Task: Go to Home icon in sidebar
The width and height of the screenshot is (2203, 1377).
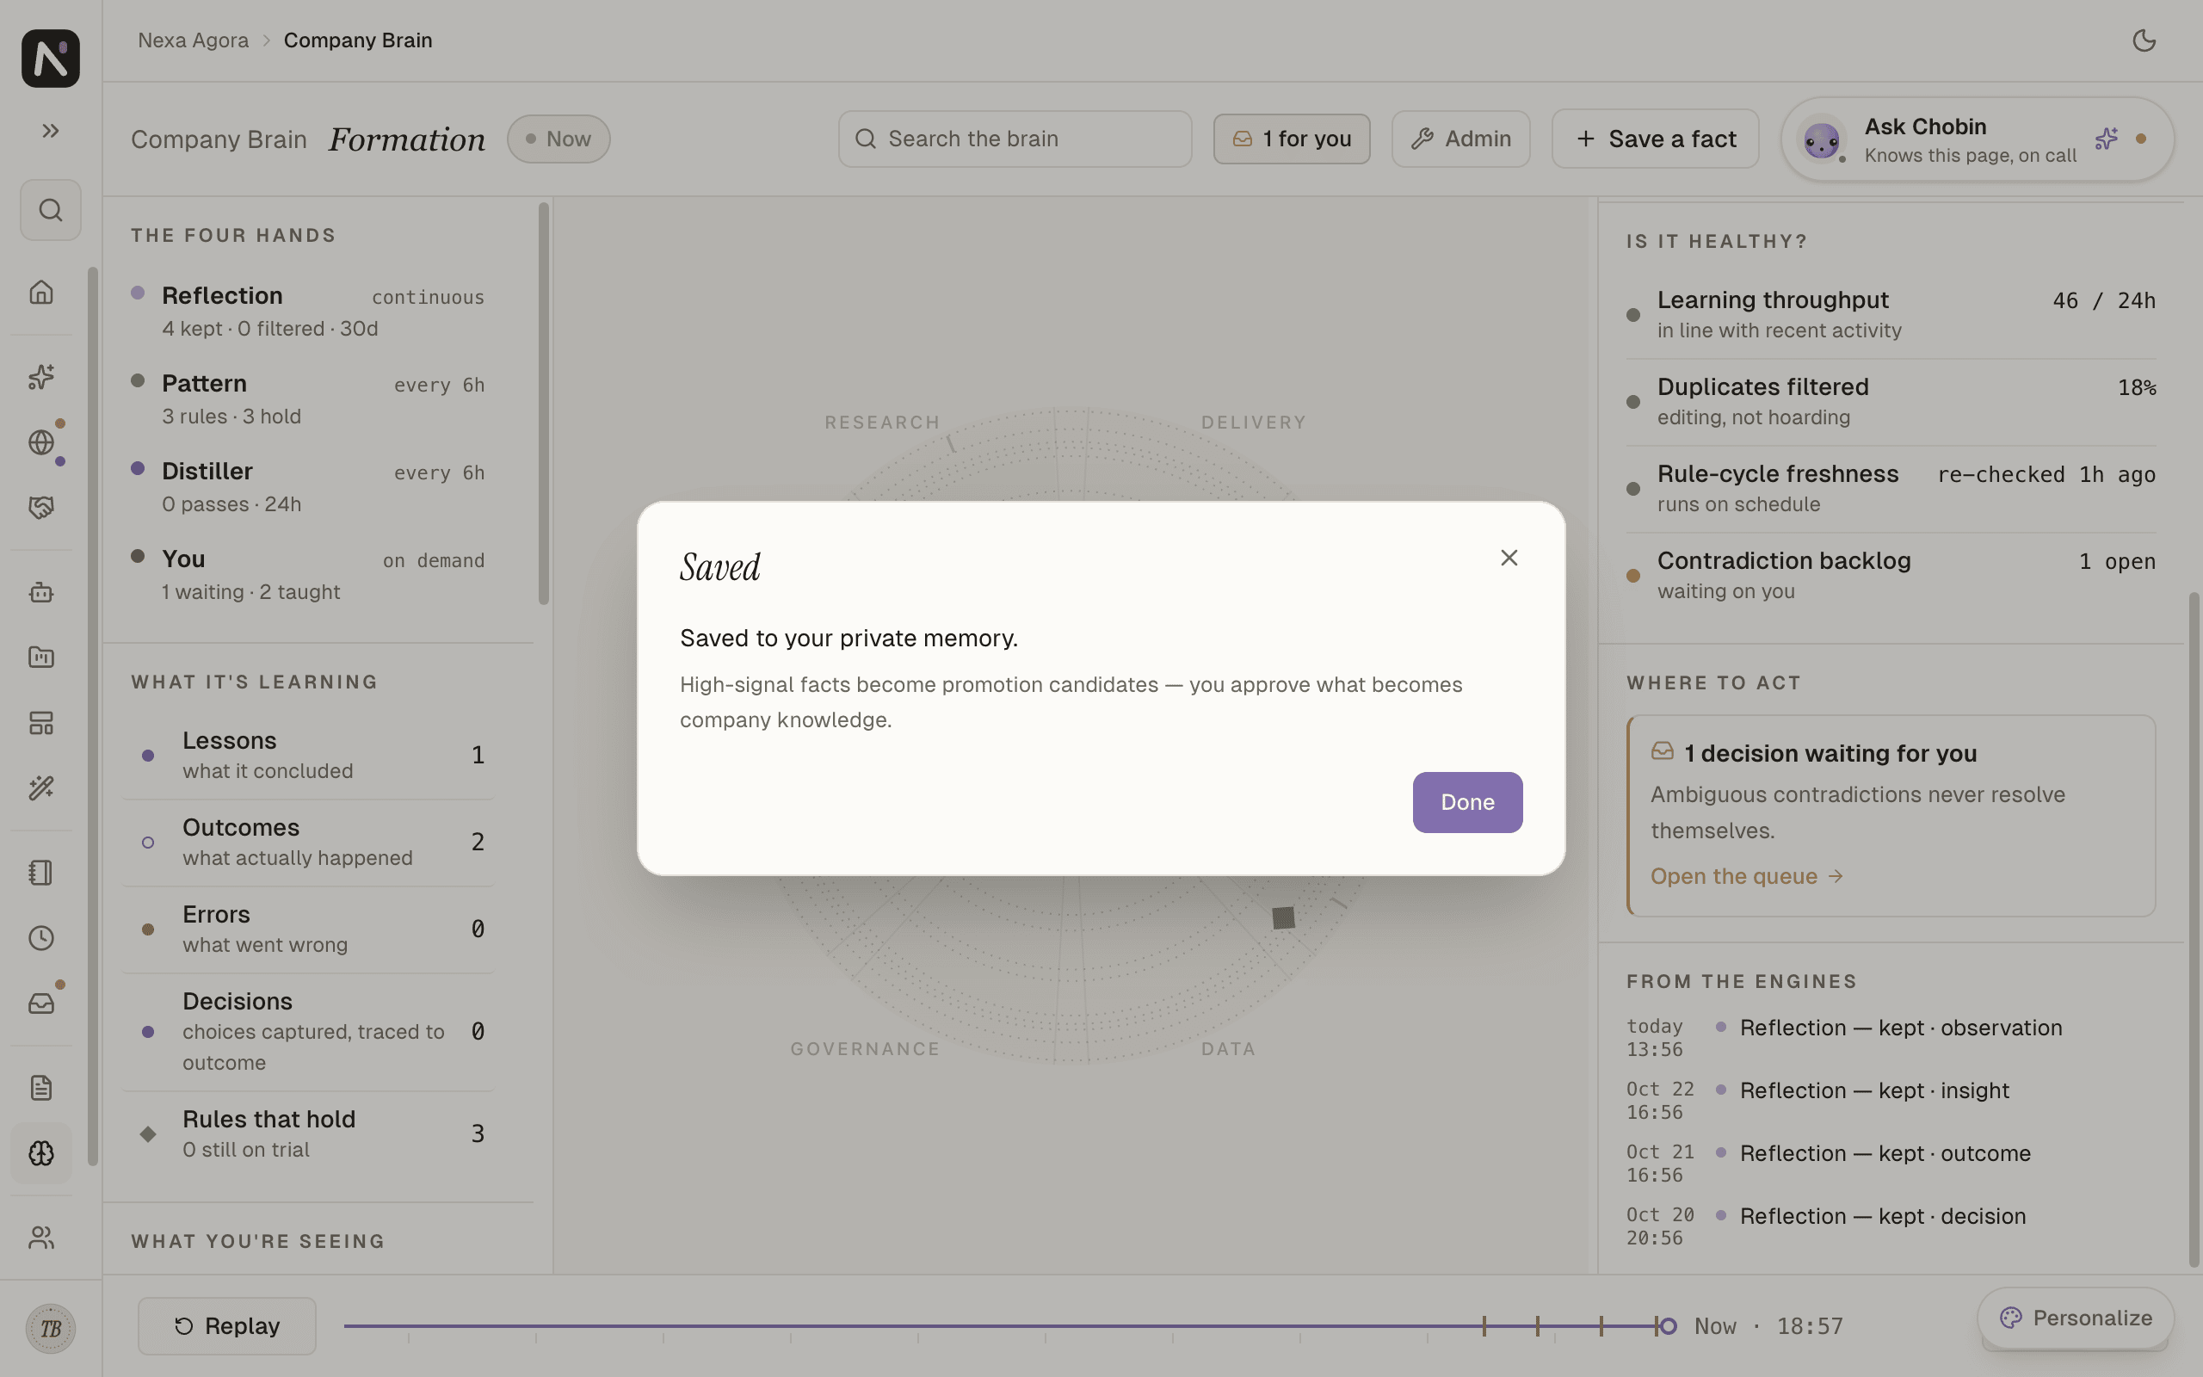Action: coord(41,293)
